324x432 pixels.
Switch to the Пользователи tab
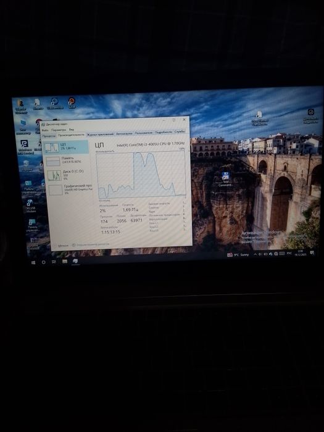click(144, 133)
